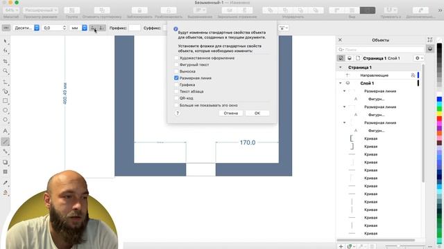
Task: Pick the red swatch in color palette
Action: coord(439,118)
